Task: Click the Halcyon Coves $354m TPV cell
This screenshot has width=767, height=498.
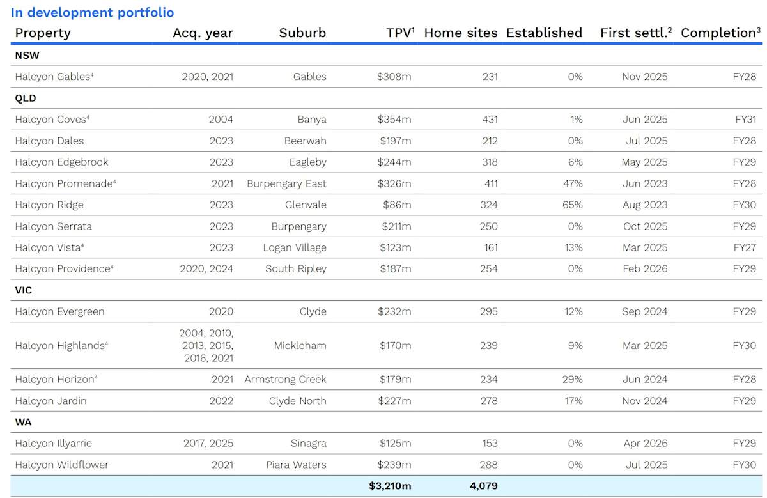Action: (394, 120)
